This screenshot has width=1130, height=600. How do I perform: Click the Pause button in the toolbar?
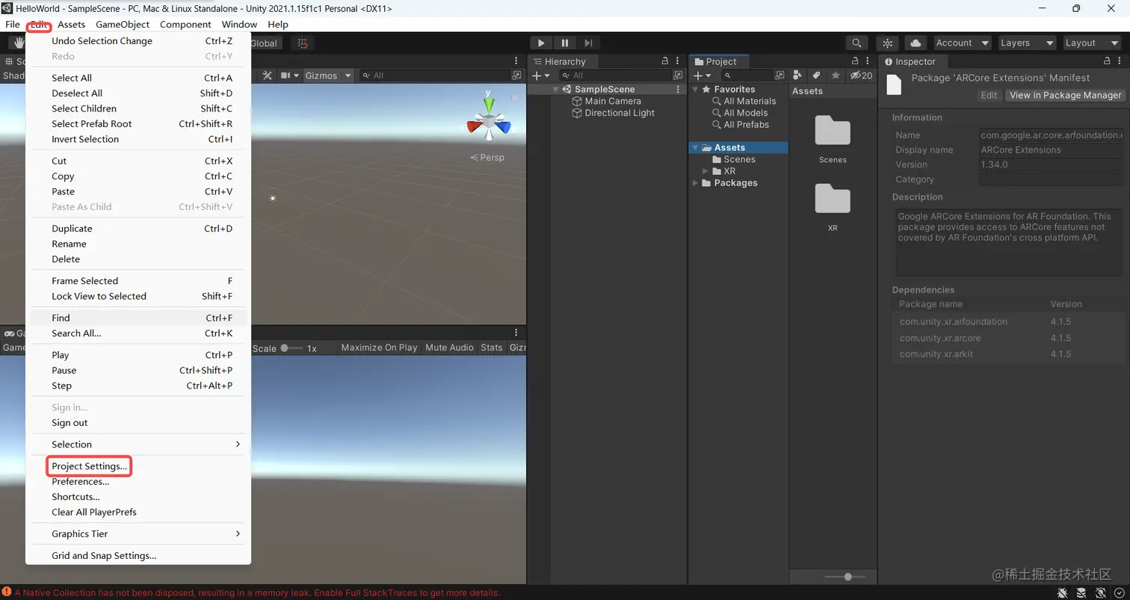tap(565, 43)
